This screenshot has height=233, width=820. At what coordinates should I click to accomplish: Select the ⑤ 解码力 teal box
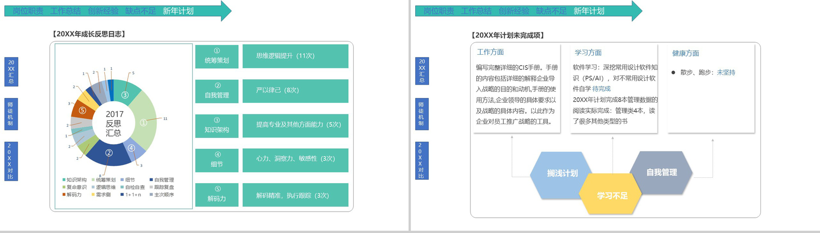point(217,194)
